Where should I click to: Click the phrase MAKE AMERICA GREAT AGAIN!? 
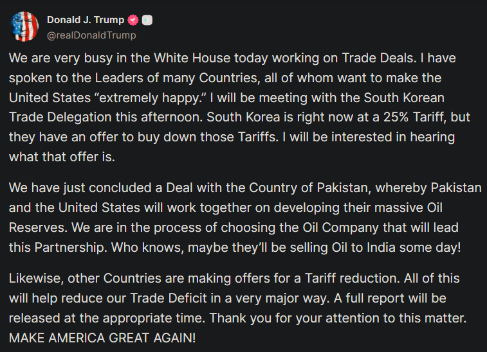(102, 338)
